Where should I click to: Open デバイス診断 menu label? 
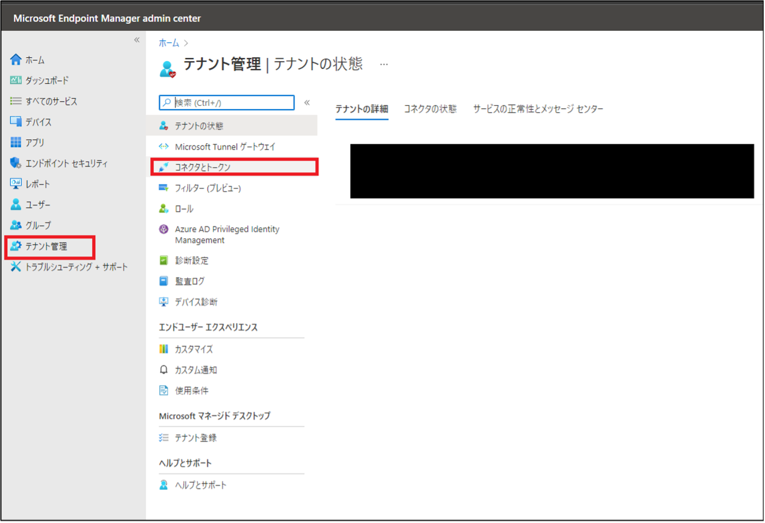196,302
